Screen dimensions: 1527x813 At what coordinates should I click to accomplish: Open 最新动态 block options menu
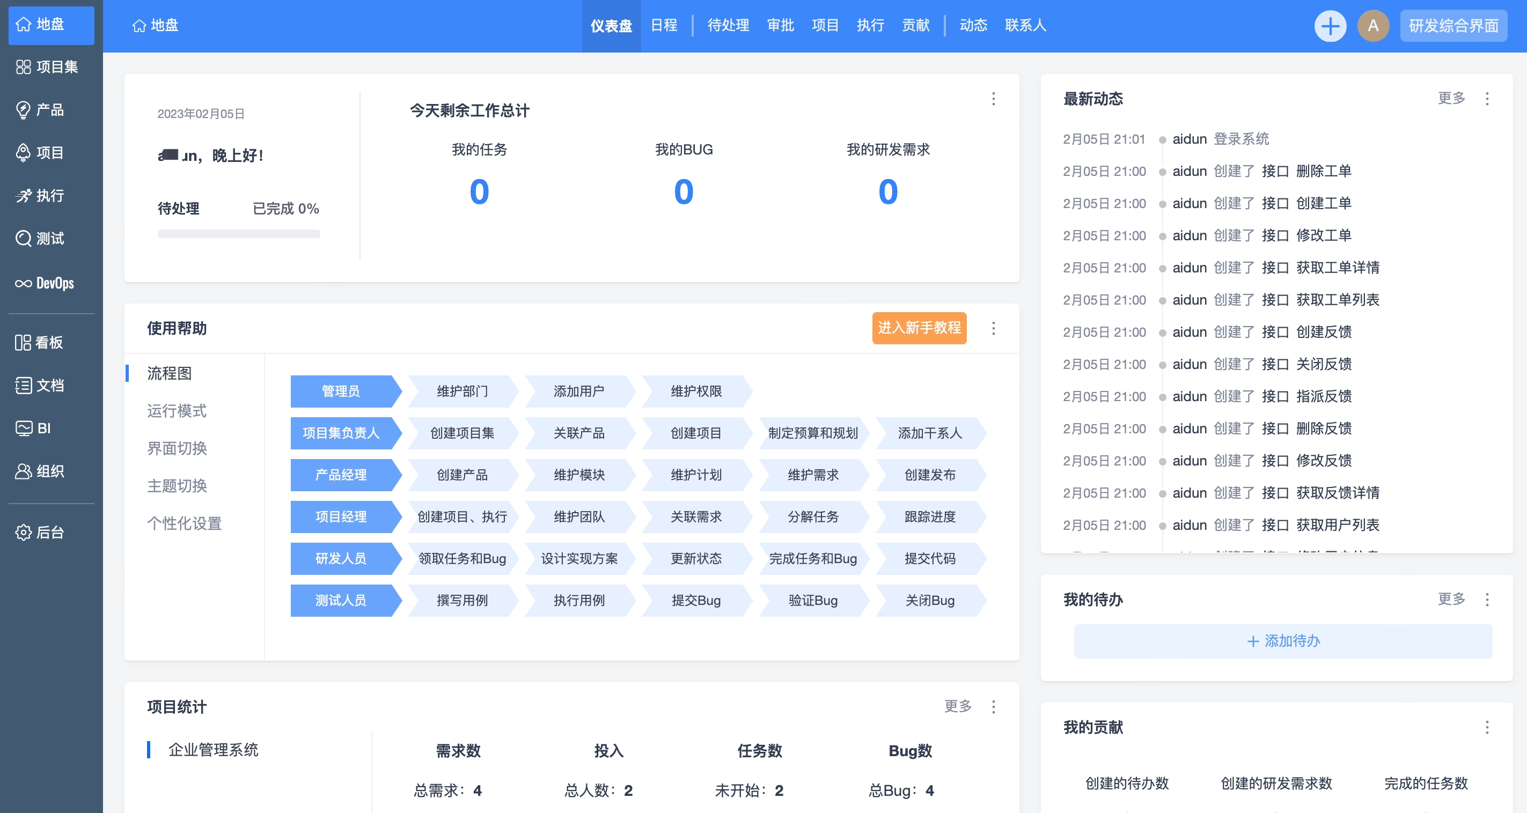(x=1486, y=99)
